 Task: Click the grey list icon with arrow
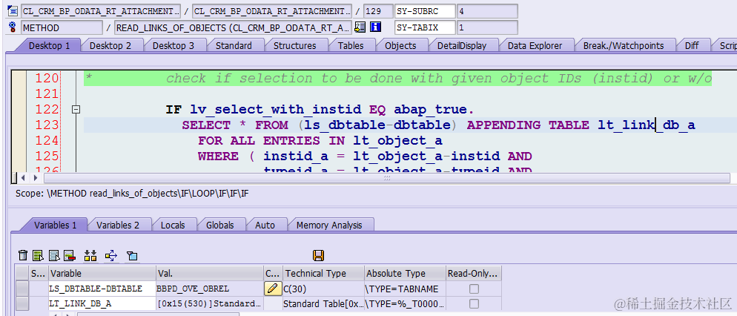[x=55, y=256]
